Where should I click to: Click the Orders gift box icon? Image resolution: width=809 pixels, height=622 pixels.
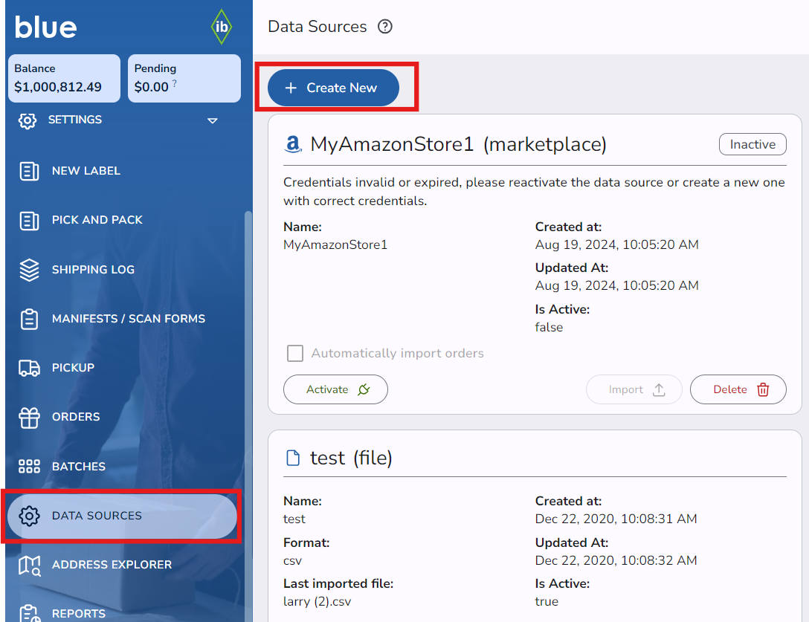(x=29, y=417)
